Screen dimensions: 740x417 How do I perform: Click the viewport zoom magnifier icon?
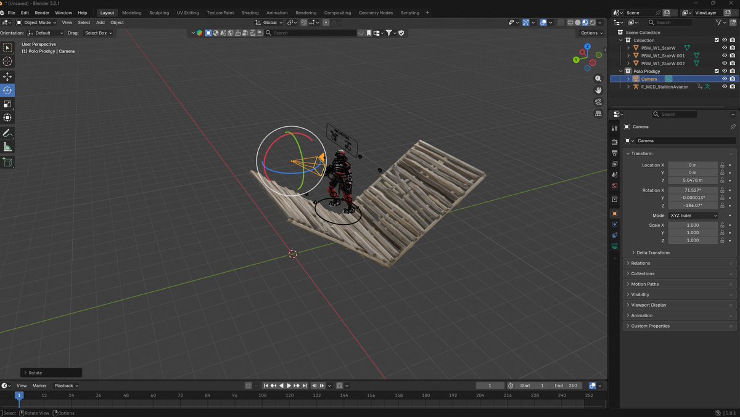[598, 79]
